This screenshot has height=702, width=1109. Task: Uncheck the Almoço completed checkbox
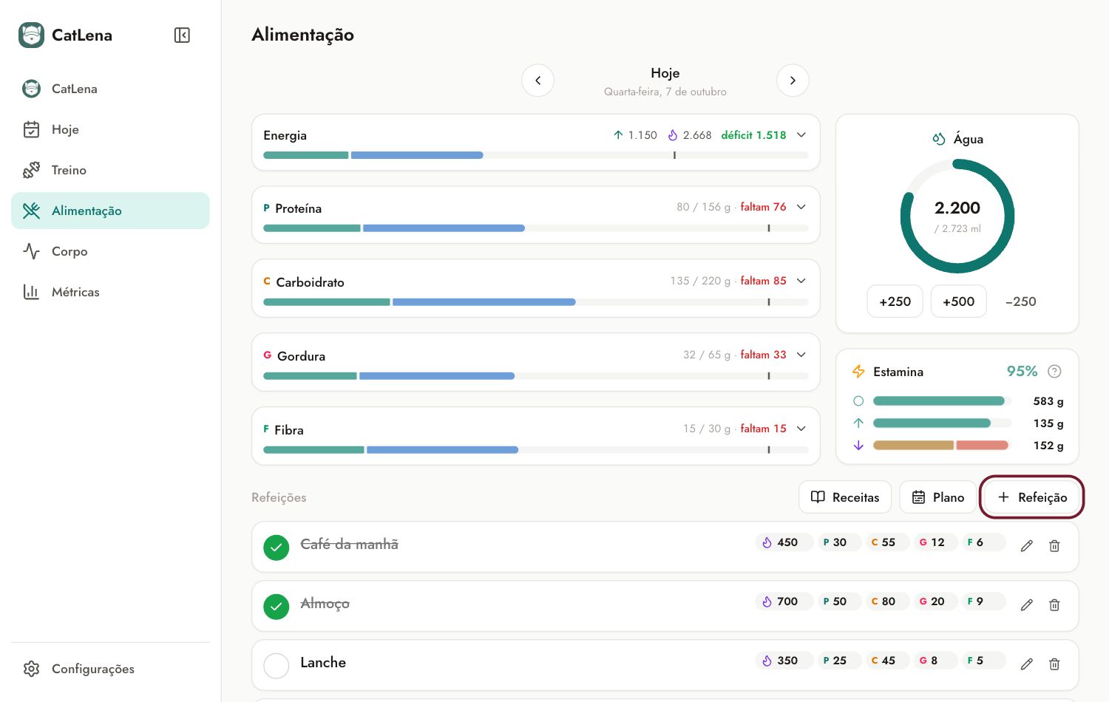[277, 607]
